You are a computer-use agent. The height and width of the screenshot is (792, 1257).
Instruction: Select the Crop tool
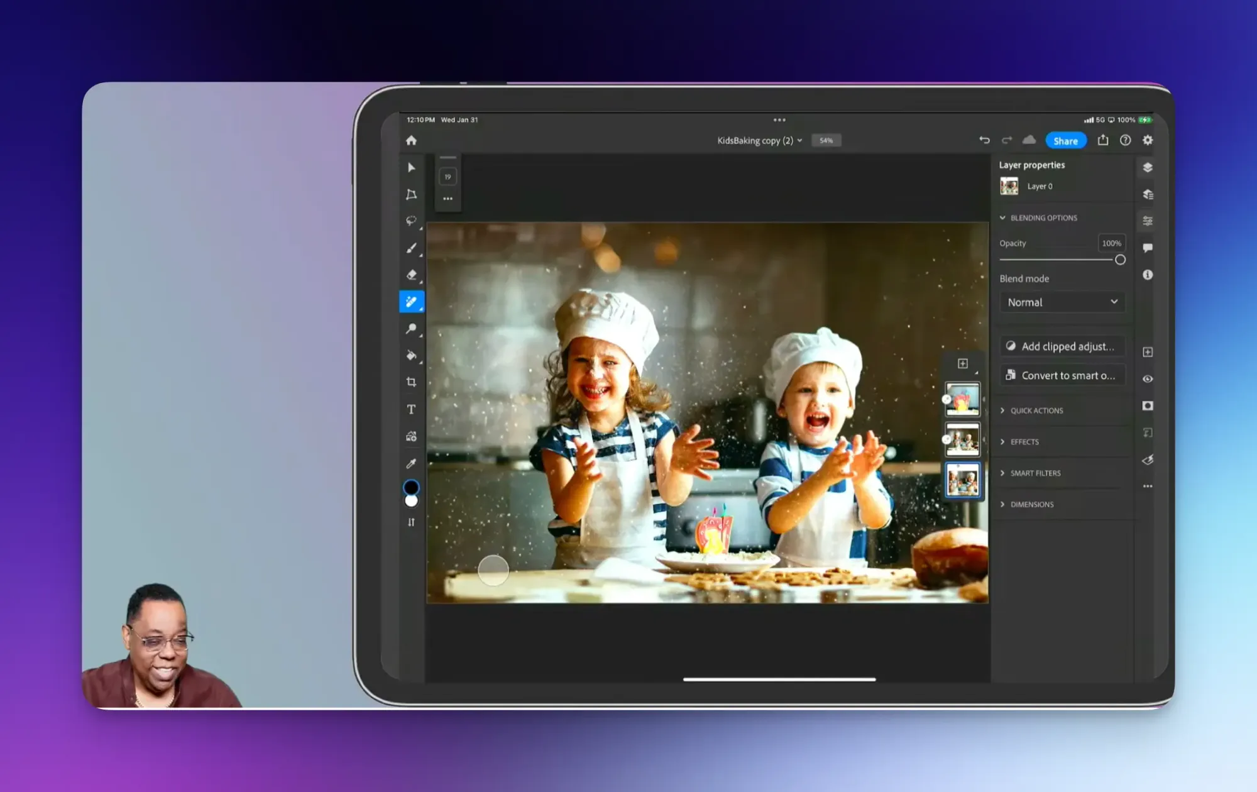(412, 382)
